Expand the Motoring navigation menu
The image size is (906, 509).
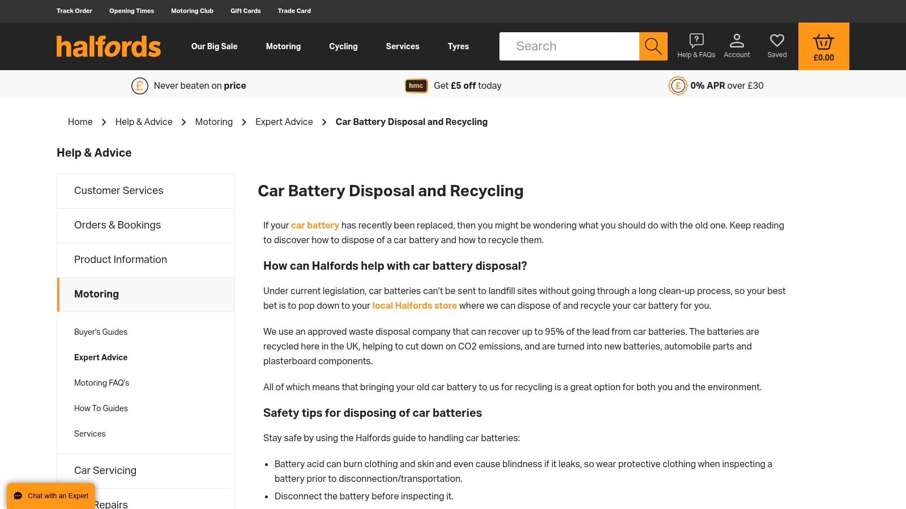click(283, 46)
